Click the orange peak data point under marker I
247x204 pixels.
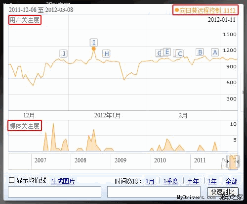(x=94, y=49)
